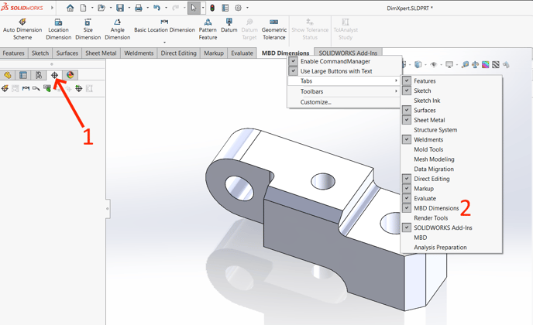Start the Auto Dimension Scheme tool
Image resolution: width=533 pixels, height=325 pixels.
[x=22, y=29]
